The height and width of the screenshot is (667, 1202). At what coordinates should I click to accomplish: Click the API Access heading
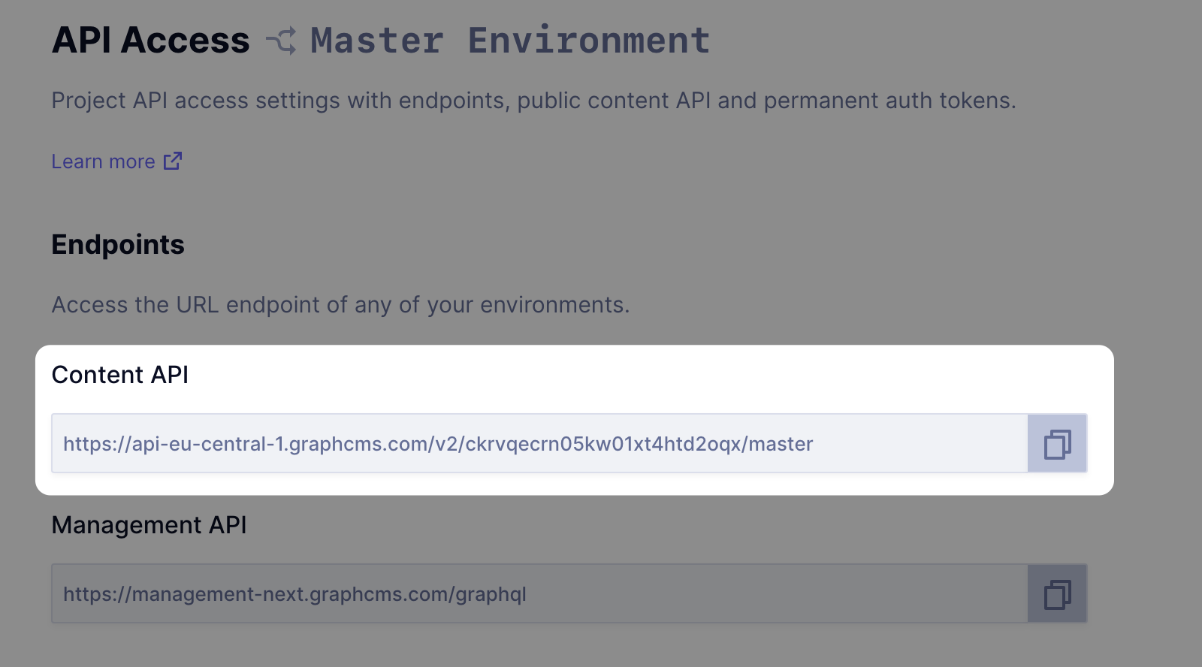point(150,39)
